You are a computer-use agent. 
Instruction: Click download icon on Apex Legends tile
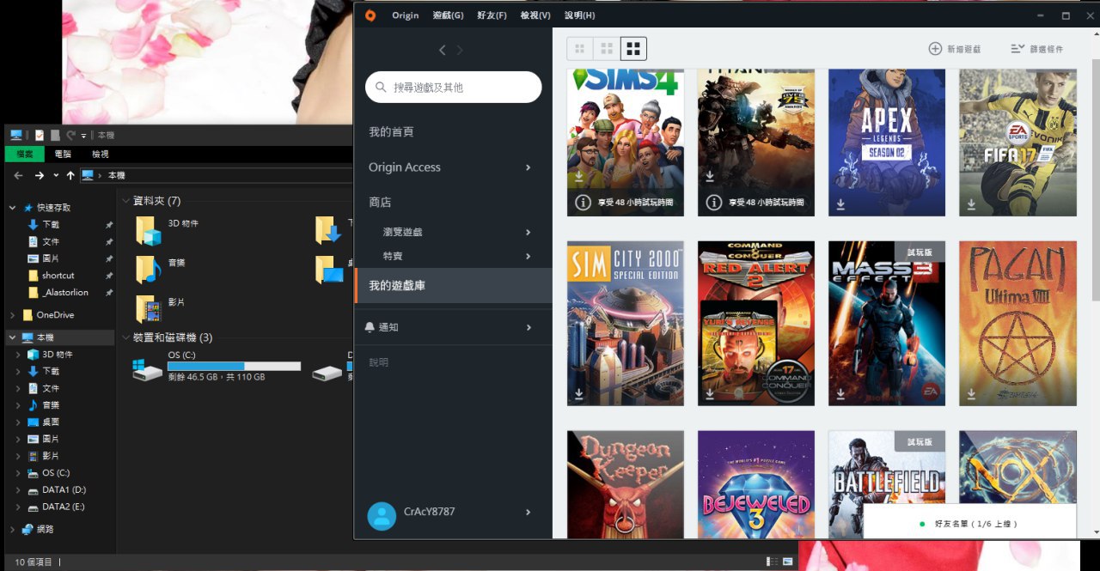pos(840,204)
